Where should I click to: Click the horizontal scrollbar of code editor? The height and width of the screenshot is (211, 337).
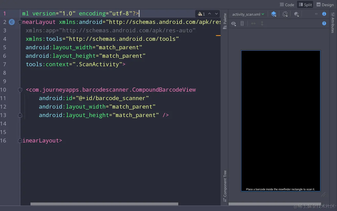pyautogui.click(x=104, y=204)
